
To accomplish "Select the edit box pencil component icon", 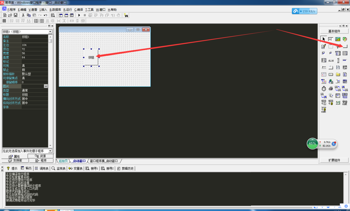I will pos(323,46).
